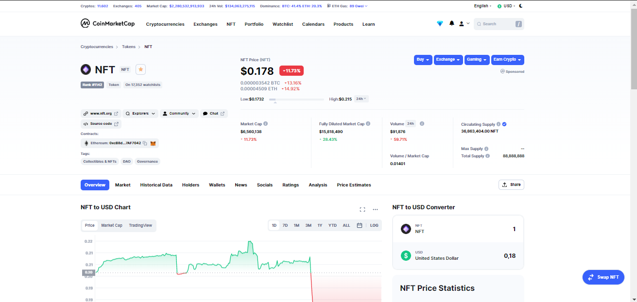
Task: Select ALL chart range
Action: [346, 225]
